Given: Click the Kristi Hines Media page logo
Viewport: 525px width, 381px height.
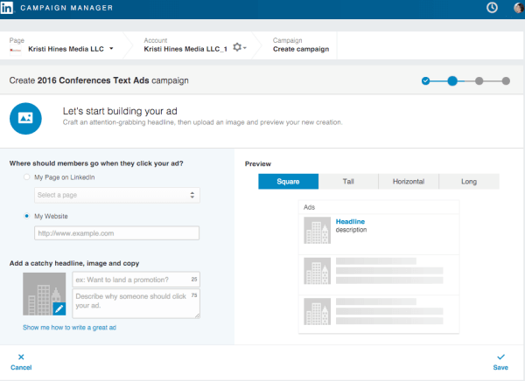Looking at the screenshot, I should click(x=16, y=50).
